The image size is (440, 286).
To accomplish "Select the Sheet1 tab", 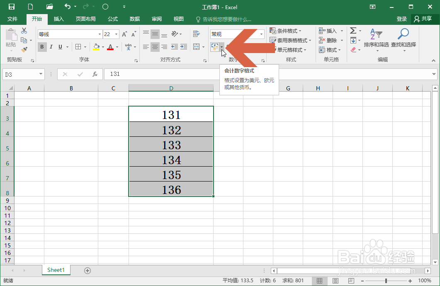I will click(x=56, y=270).
